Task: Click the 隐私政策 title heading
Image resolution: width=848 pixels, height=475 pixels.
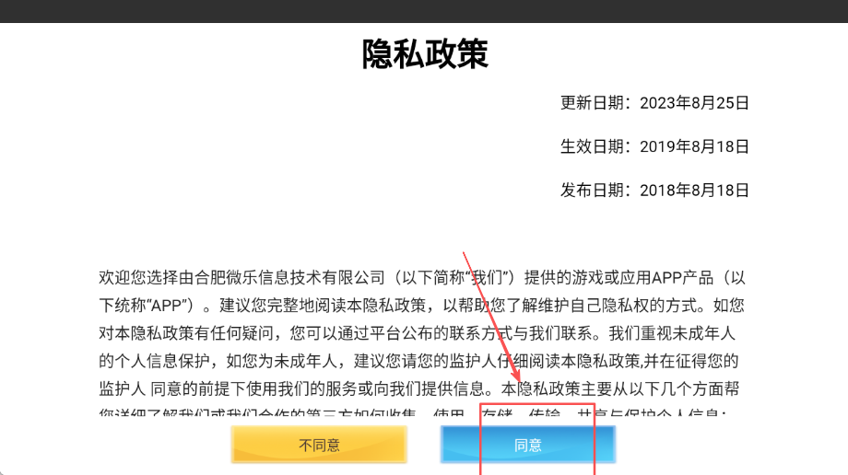Action: click(x=424, y=54)
